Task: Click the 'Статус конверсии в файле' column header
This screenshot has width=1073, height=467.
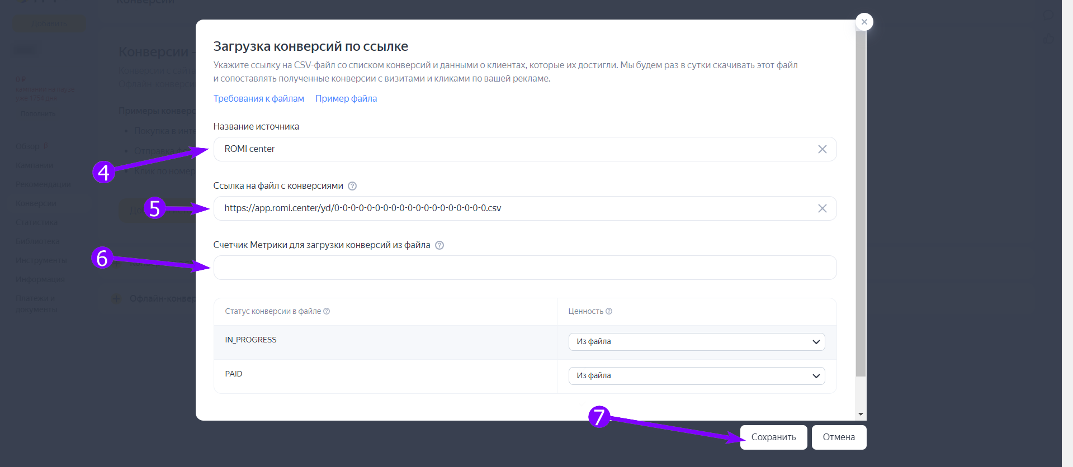Action: (273, 311)
